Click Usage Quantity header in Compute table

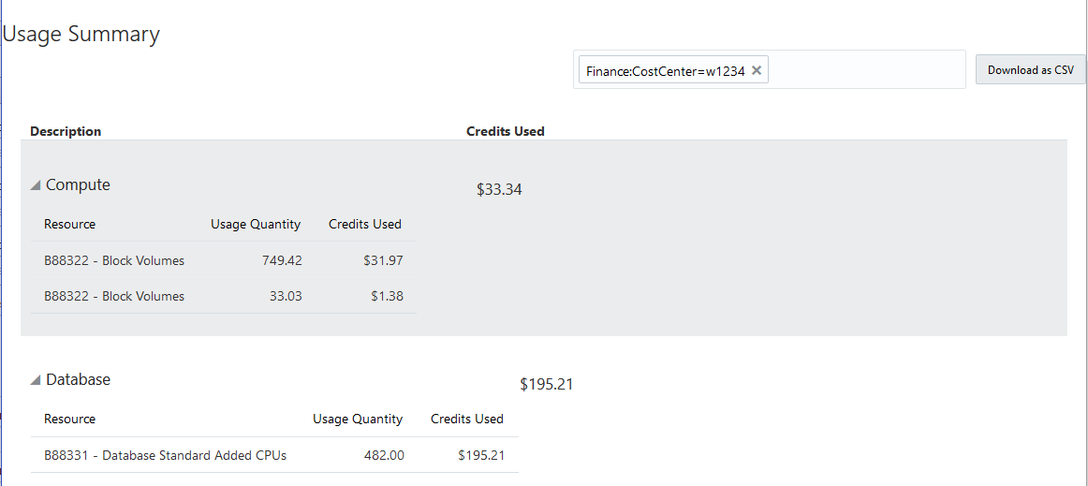click(x=256, y=225)
